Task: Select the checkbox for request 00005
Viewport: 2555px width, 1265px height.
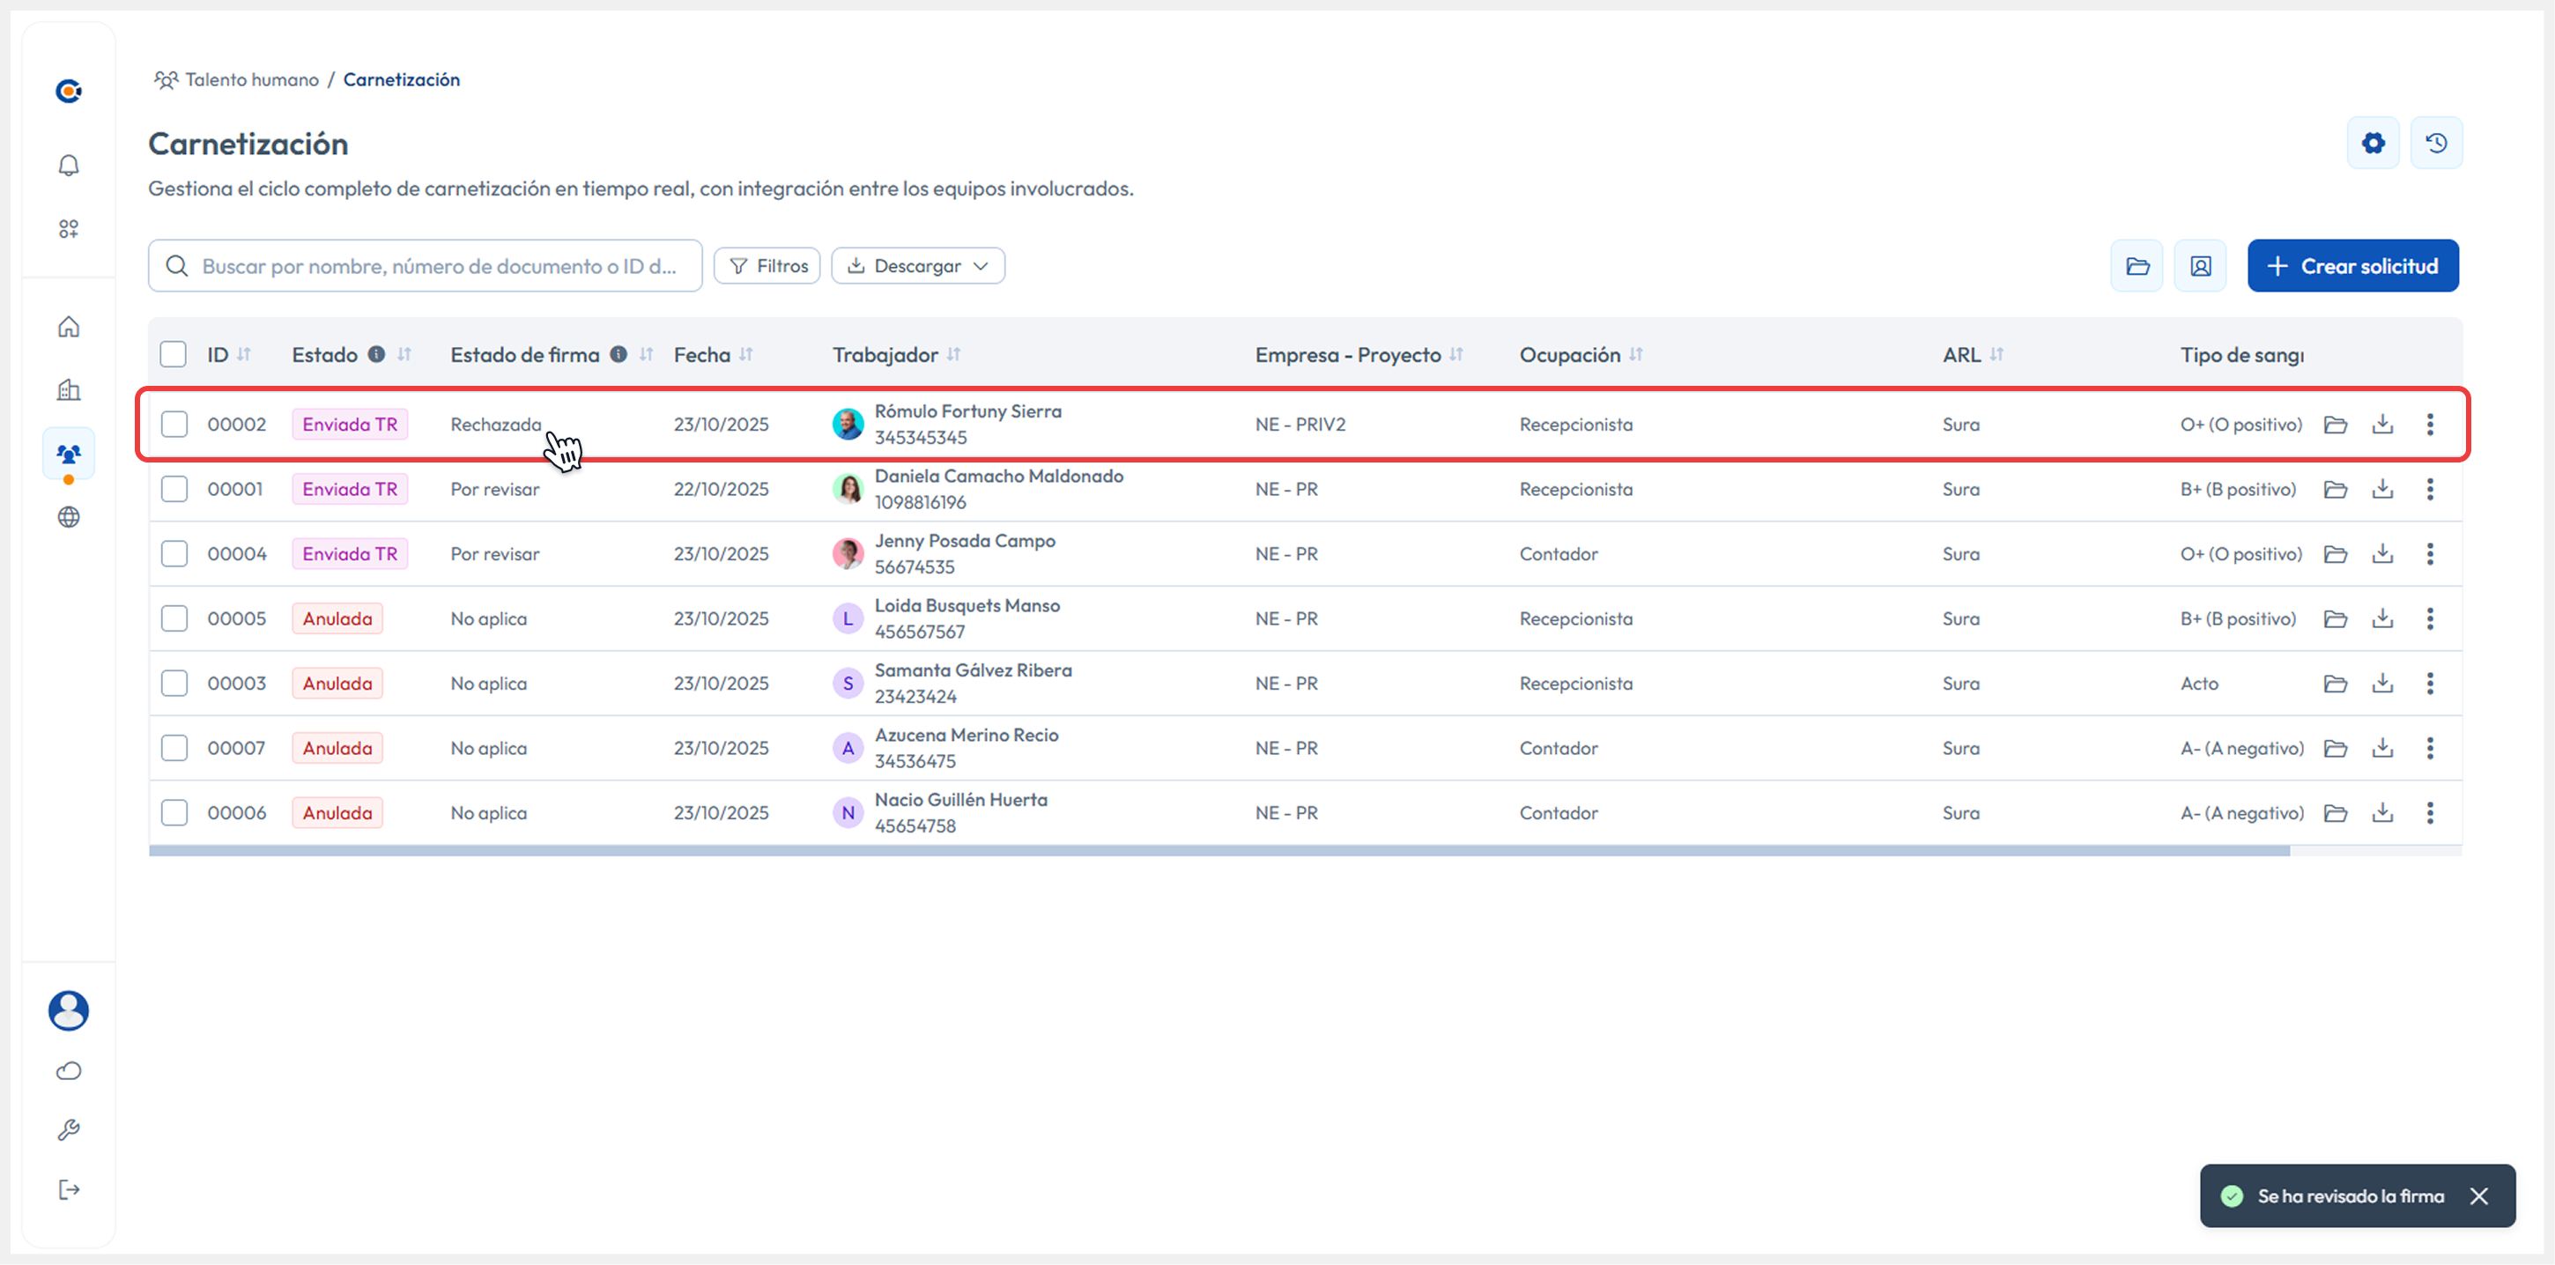Action: pos(174,618)
